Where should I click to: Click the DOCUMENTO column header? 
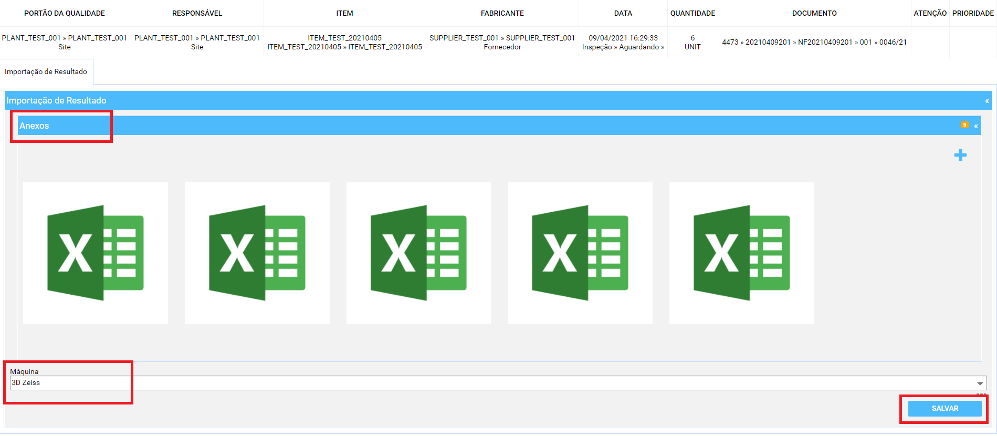coord(815,13)
